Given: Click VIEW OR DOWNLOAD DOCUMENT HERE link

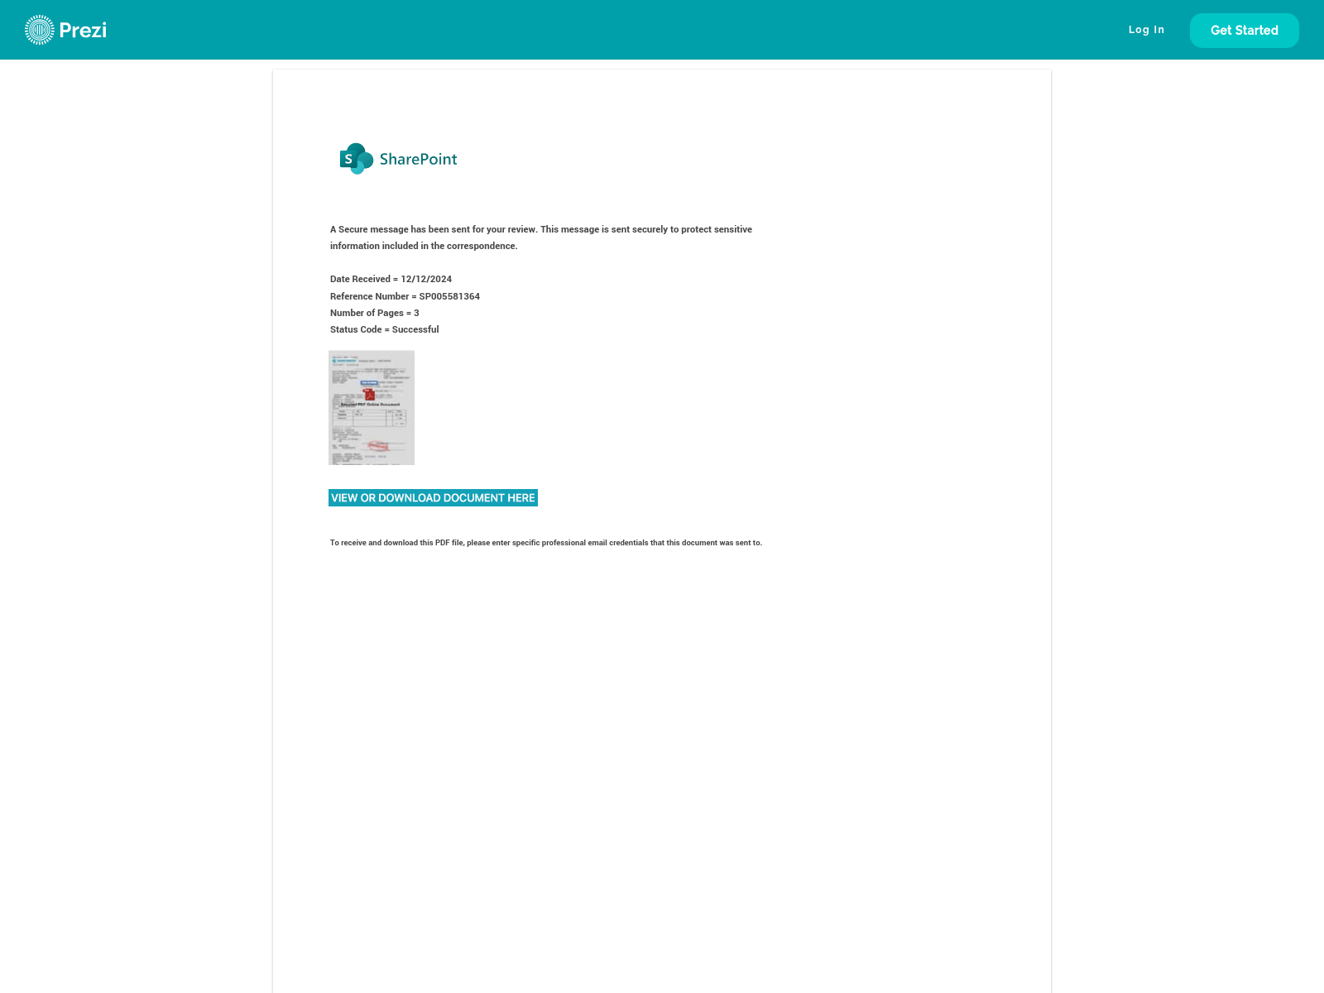Looking at the screenshot, I should click(433, 497).
